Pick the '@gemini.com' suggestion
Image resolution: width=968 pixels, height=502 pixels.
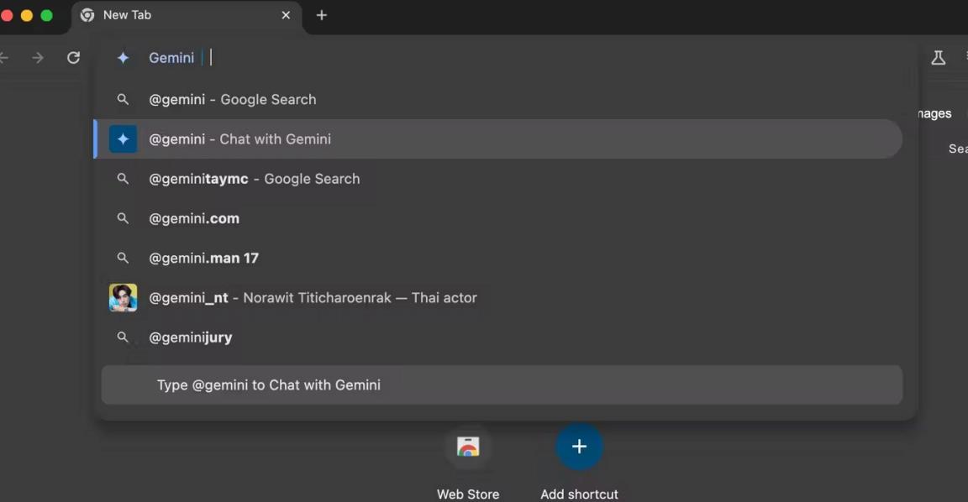click(194, 218)
